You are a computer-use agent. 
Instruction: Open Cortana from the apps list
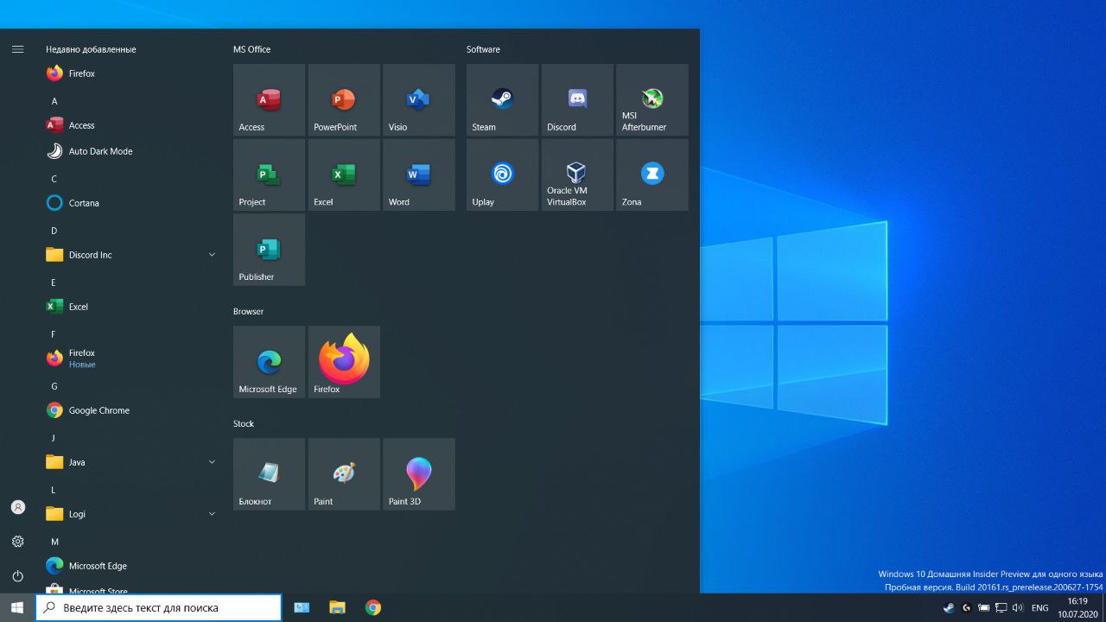130,203
